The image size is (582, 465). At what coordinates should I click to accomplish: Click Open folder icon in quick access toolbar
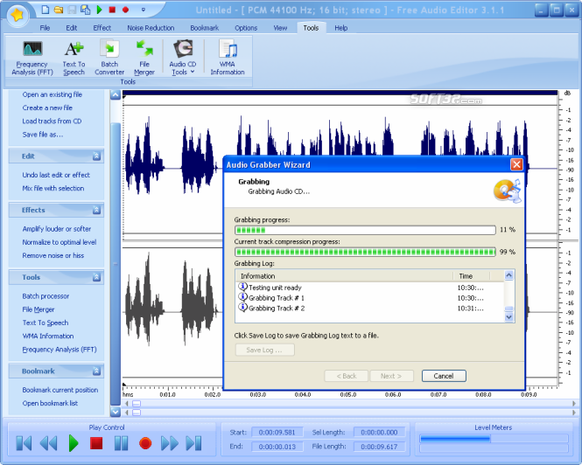coord(59,10)
